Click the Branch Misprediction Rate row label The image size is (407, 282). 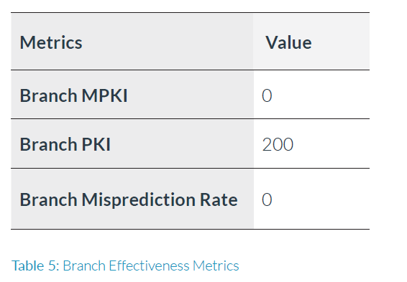tap(129, 199)
